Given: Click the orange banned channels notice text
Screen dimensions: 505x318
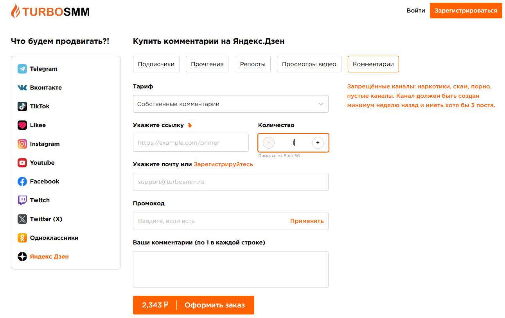Looking at the screenshot, I should 421,96.
